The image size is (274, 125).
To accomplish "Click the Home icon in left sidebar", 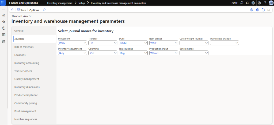I will (x=3, y=15).
